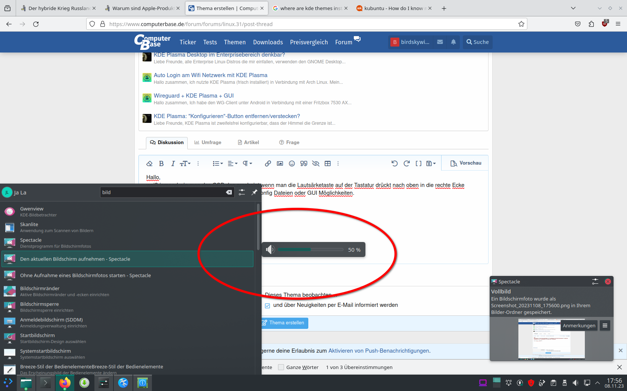Image resolution: width=627 pixels, height=391 pixels.
Task: Open the smiley emoji picker
Action: click(x=292, y=163)
